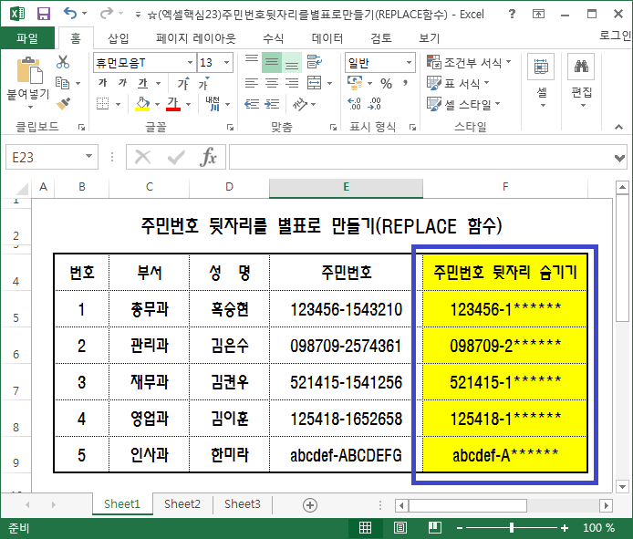The height and width of the screenshot is (539, 633).
Task: Click the Increase Decimal icon
Action: coord(354,104)
